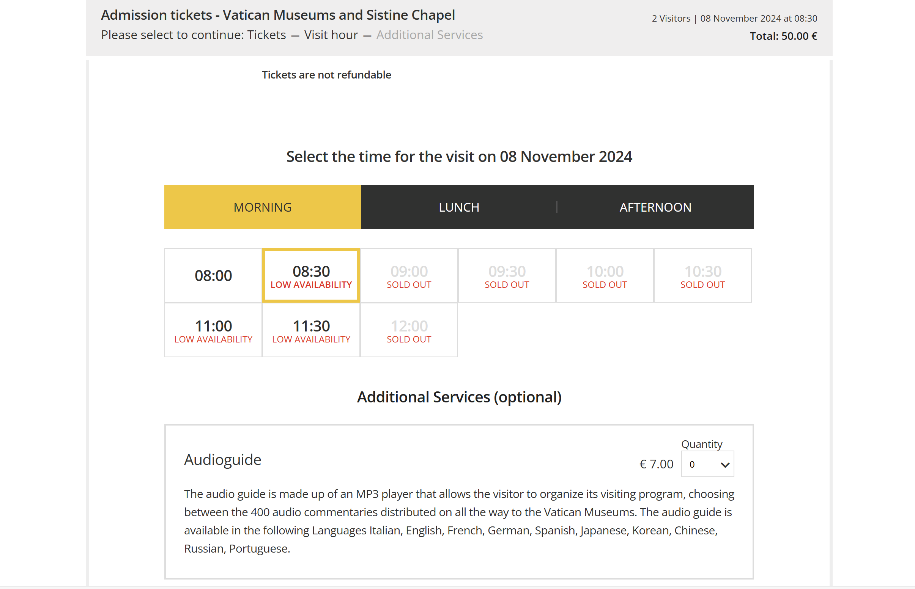Screen dimensions: 915x589
Task: Choose the 08:00 time slot
Action: (213, 275)
